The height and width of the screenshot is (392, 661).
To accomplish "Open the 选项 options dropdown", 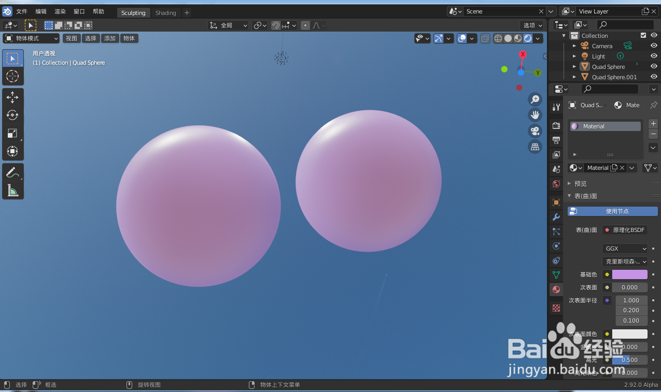I will (532, 25).
